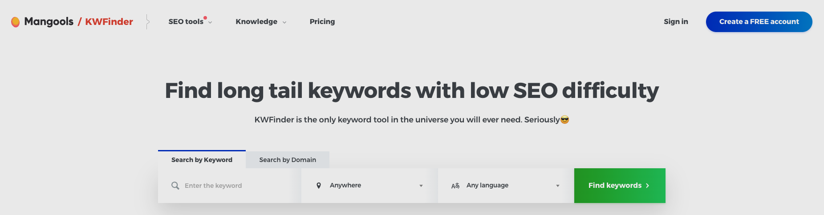The width and height of the screenshot is (824, 215).
Task: Click the language translate icon
Action: coord(455,186)
